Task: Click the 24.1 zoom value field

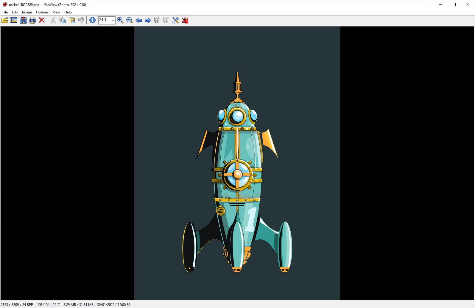Action: point(104,20)
